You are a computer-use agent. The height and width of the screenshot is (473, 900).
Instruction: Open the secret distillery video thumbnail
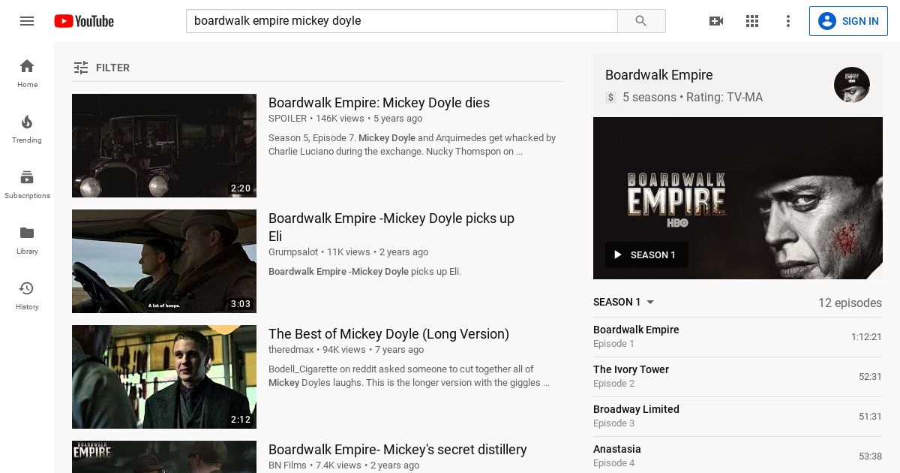point(164,456)
